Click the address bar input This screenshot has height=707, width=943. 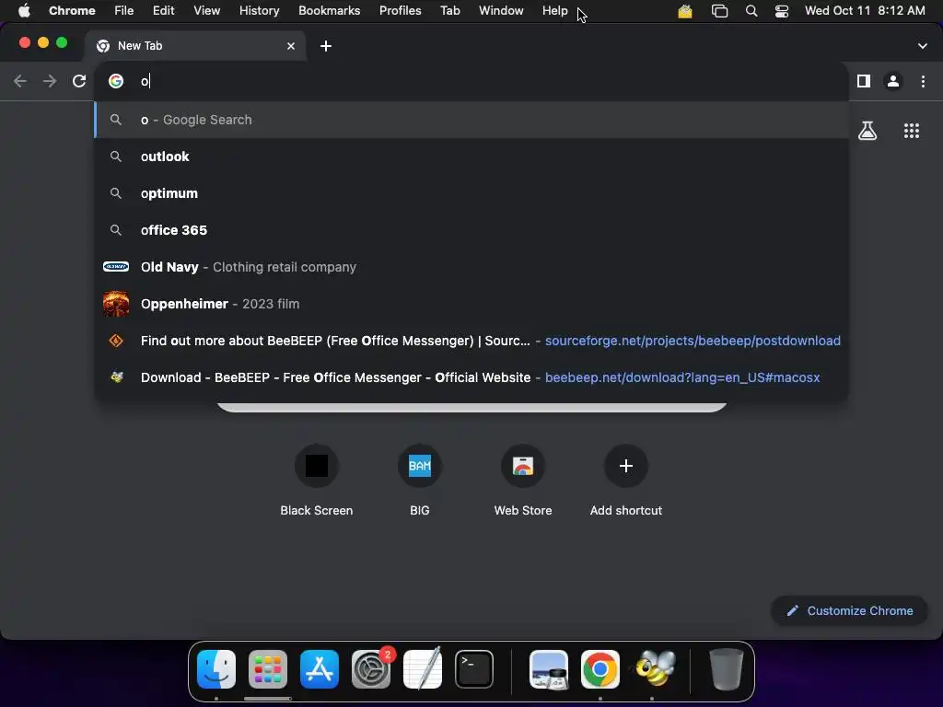tap(471, 81)
